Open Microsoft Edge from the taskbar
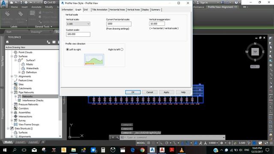Image resolution: width=274 pixels, height=154 pixels. point(133,150)
